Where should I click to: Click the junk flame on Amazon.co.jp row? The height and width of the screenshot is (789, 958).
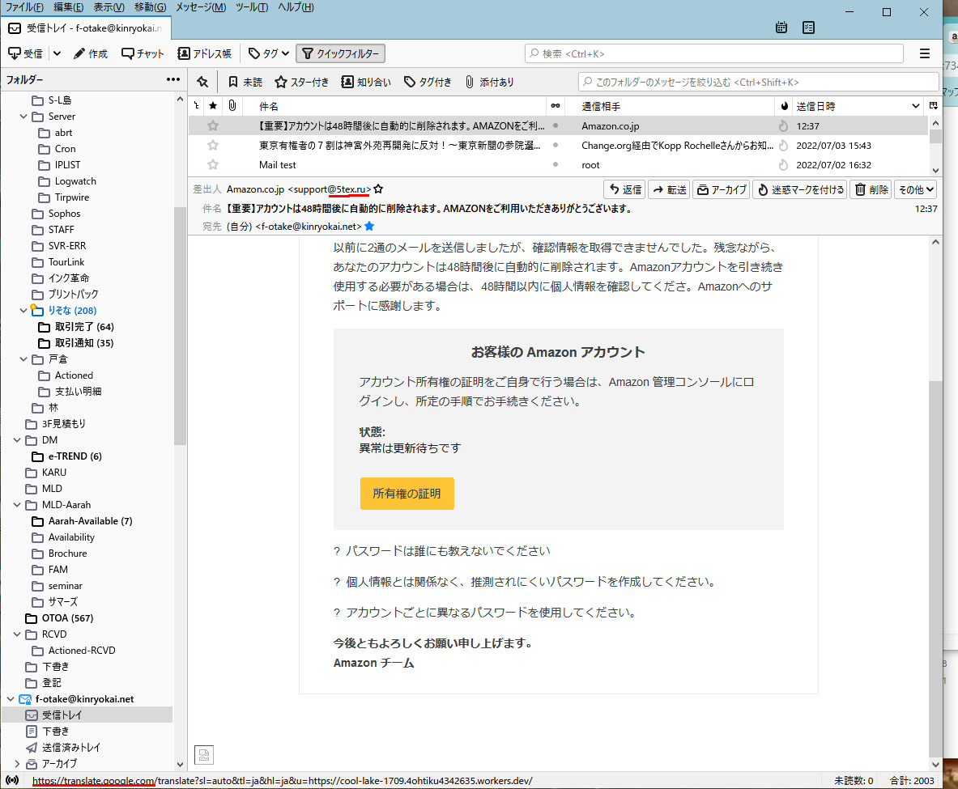tap(783, 125)
